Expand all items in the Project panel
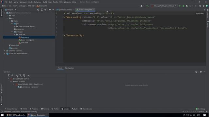Image resolution: width=209 pixels, height=117 pixels. (x=42, y=10)
